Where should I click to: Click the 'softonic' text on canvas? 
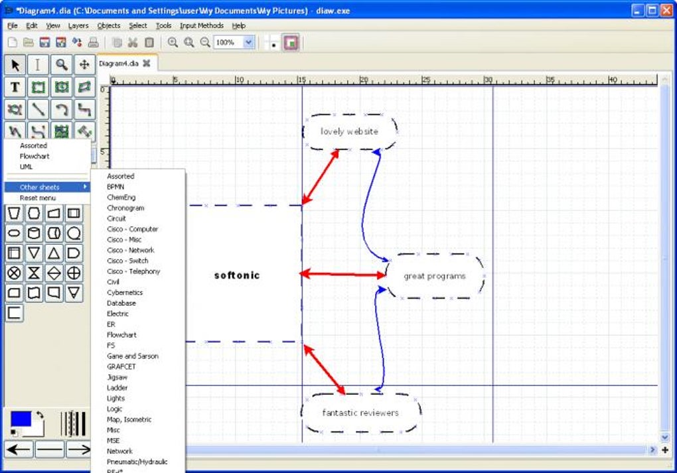click(237, 275)
